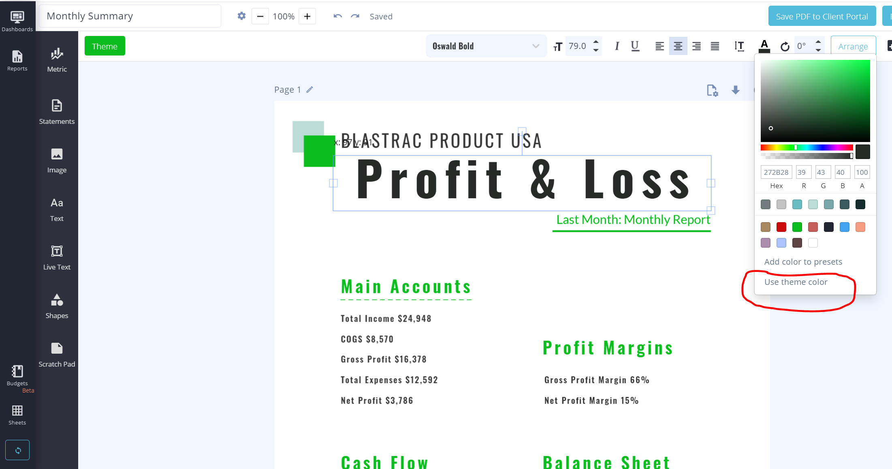Viewport: 892px width, 469px height.
Task: Click Add color to presets link
Action: [x=803, y=261]
